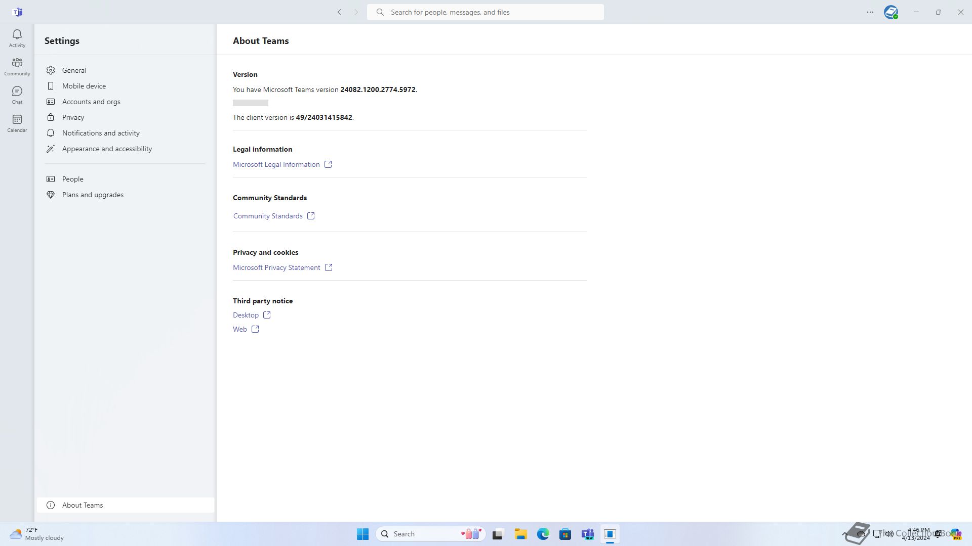
Task: Open Teams (new) taskbar icon
Action: coord(588,534)
